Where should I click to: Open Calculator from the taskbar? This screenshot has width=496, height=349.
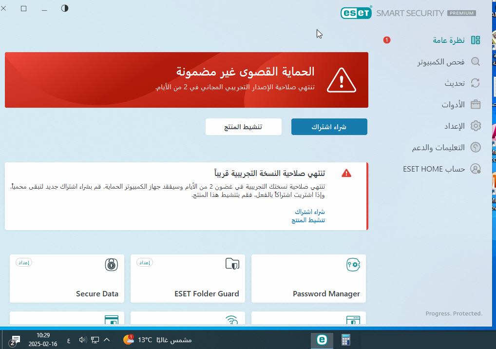346,340
